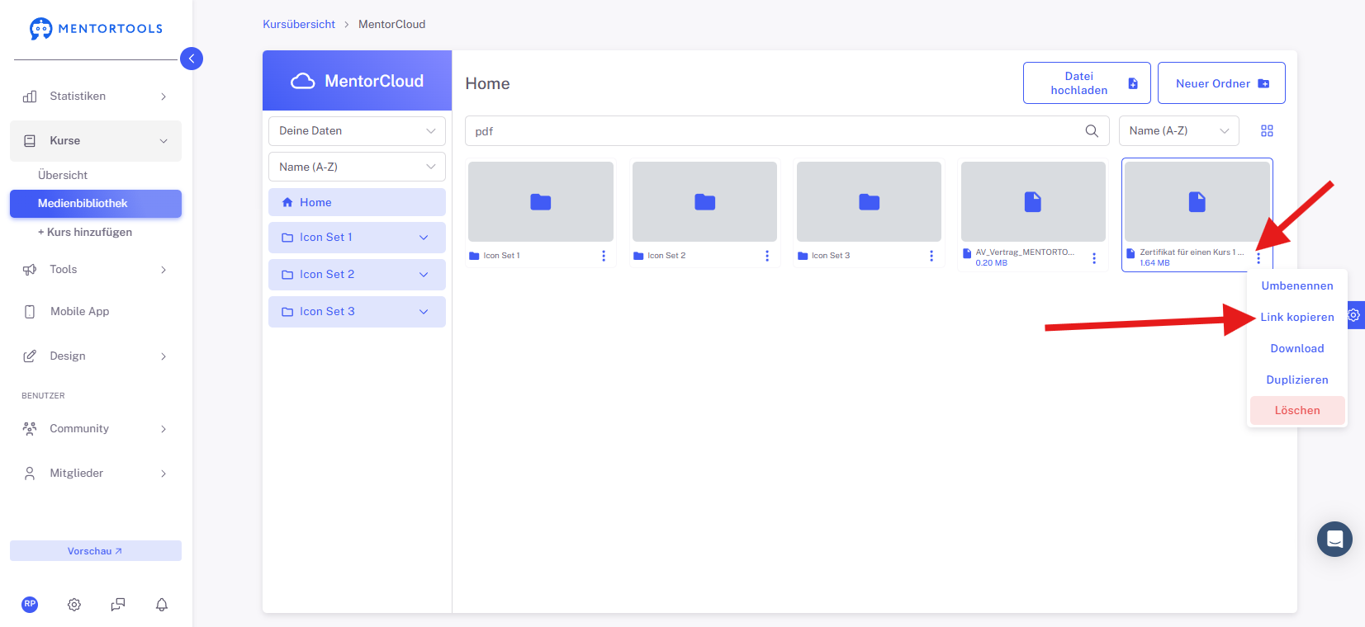The width and height of the screenshot is (1365, 627).
Task: Expand Icon Set 1 in folder tree
Action: (424, 238)
